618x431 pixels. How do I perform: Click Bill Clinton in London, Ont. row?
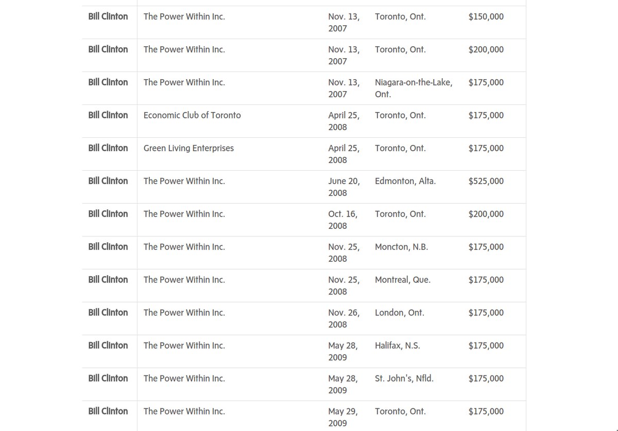click(x=108, y=313)
